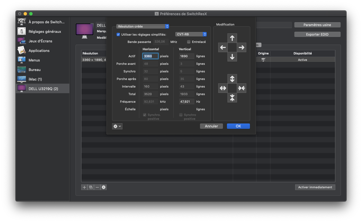This screenshot has width=362, height=222.
Task: Add a new resolution with the plus icon
Action: point(84,187)
